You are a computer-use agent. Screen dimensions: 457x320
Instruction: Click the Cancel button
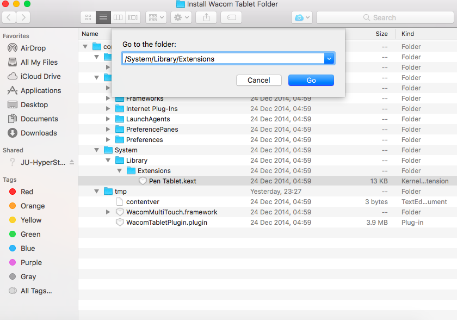tap(259, 80)
